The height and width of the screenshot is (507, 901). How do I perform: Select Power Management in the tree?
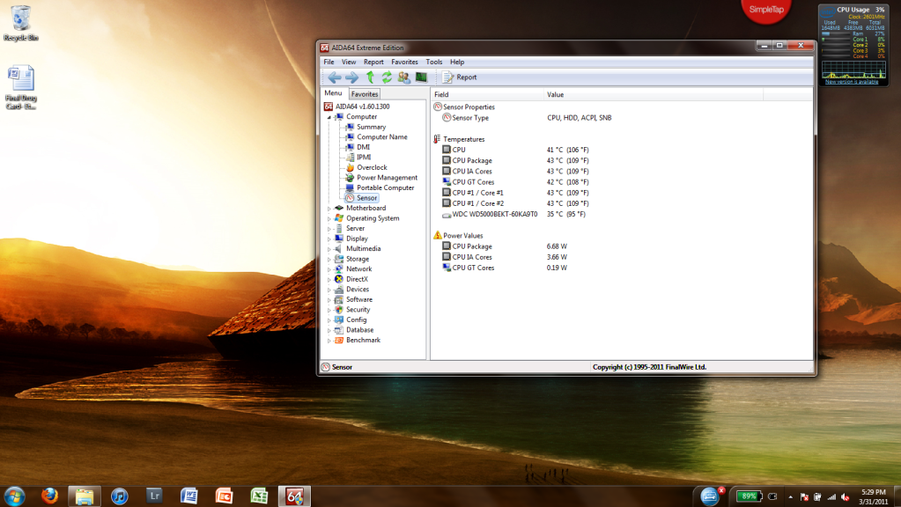[381, 178]
